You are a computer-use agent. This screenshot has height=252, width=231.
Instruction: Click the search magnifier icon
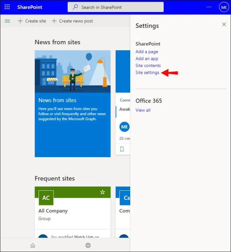(75, 7)
